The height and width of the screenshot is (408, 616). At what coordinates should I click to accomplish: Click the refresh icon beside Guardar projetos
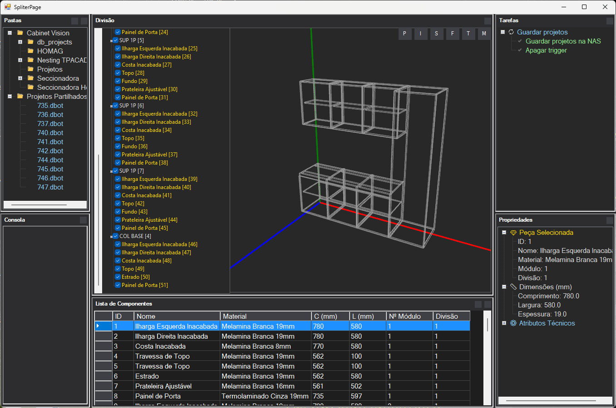point(511,32)
